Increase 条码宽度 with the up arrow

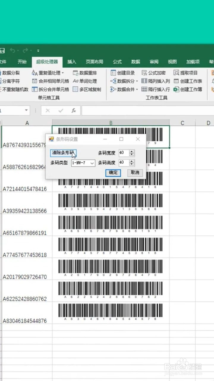[x=132, y=151]
